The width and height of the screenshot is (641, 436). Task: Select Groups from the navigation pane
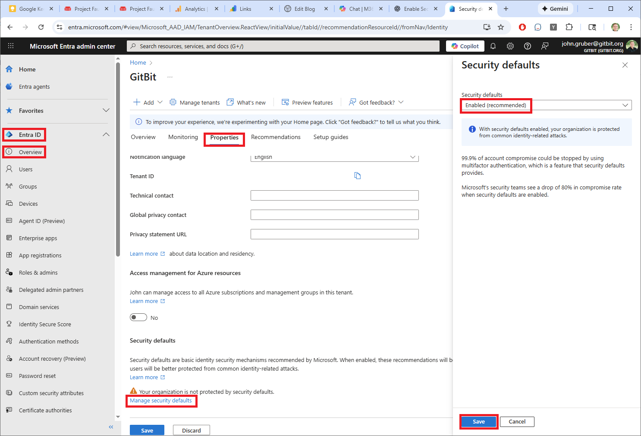[x=27, y=186]
